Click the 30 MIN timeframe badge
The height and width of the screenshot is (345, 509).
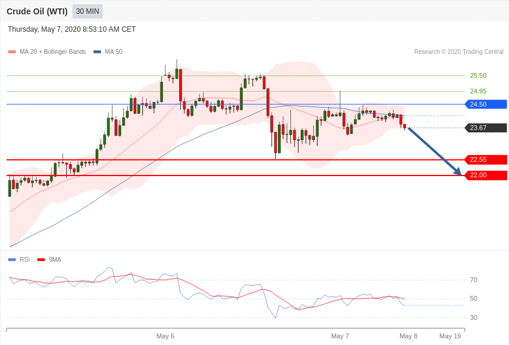87,11
